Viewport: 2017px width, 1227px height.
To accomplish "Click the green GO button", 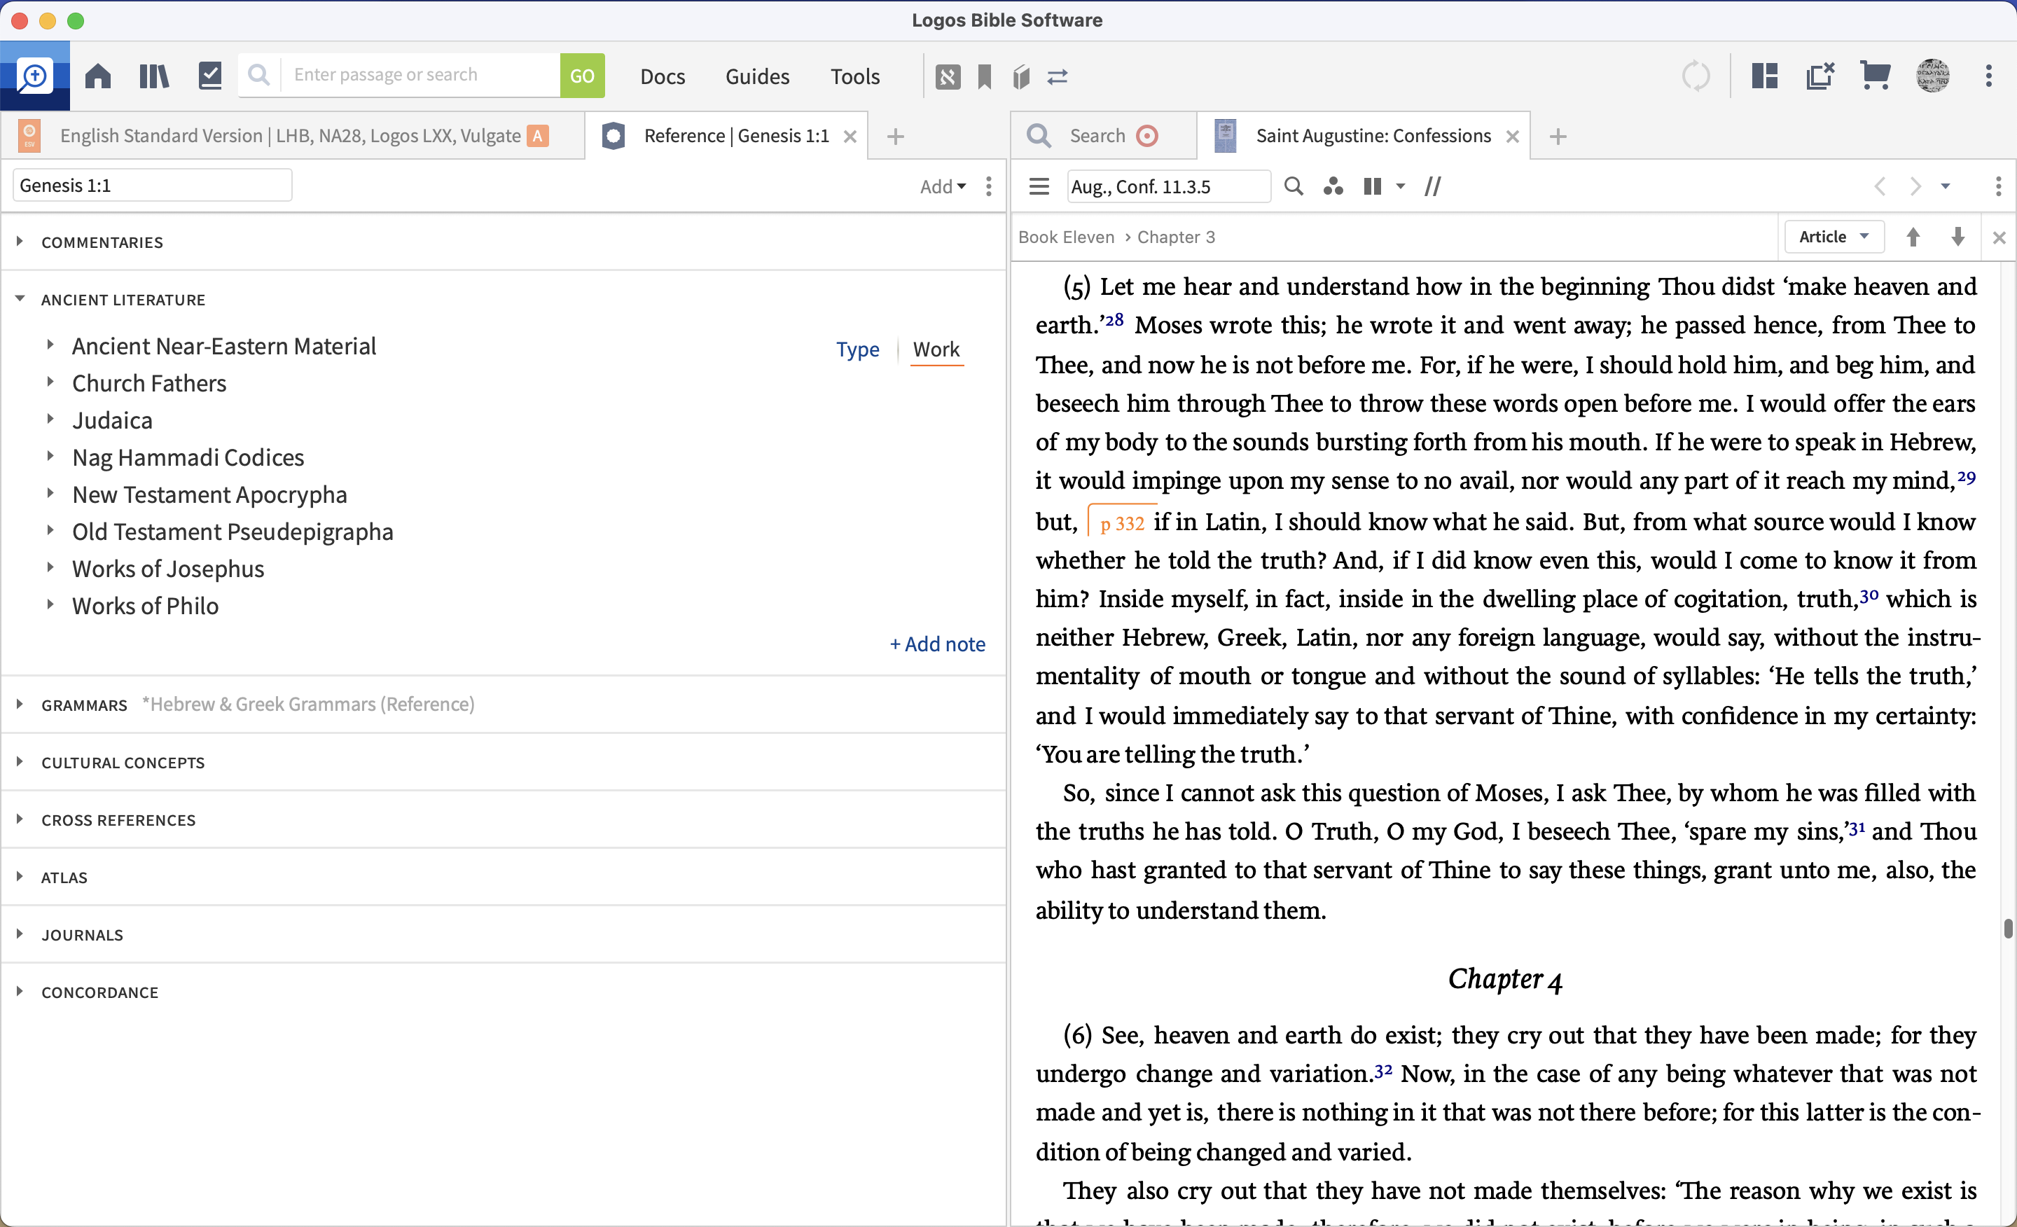I will [x=581, y=76].
